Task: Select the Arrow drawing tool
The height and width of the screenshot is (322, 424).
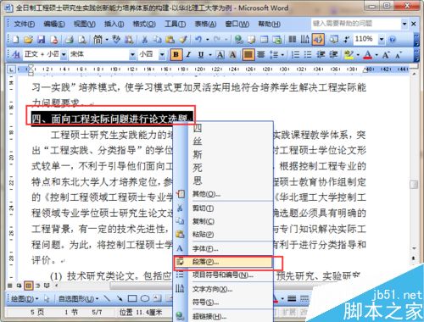Action: 120,298
